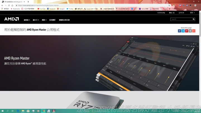Open the 開發人員 developers link

[172, 13]
